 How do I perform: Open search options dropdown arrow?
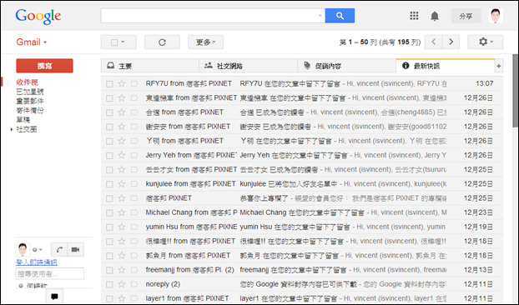[x=320, y=16]
